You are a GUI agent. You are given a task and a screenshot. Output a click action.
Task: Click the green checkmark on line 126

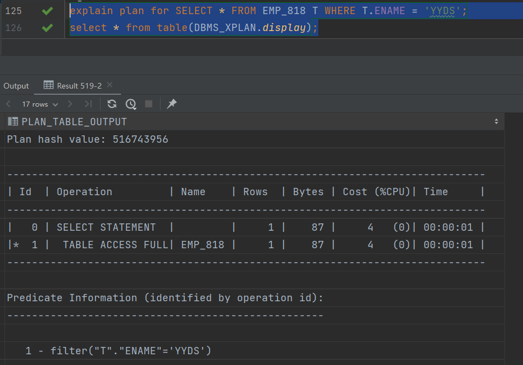pos(47,28)
